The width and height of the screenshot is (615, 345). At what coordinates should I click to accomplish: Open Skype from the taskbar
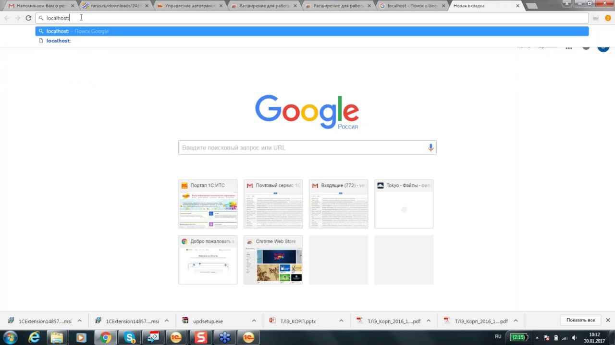pyautogui.click(x=130, y=337)
